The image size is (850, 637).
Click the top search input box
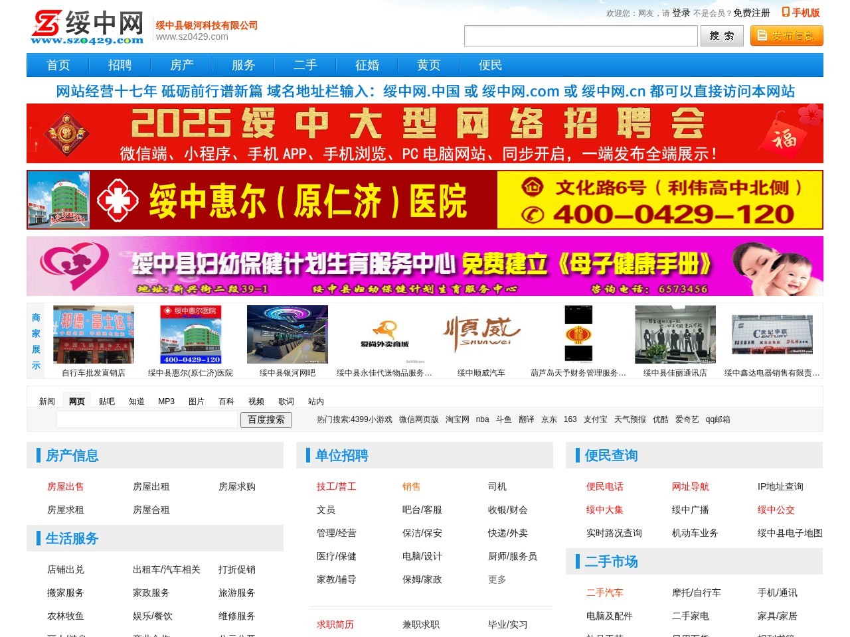pyautogui.click(x=580, y=36)
